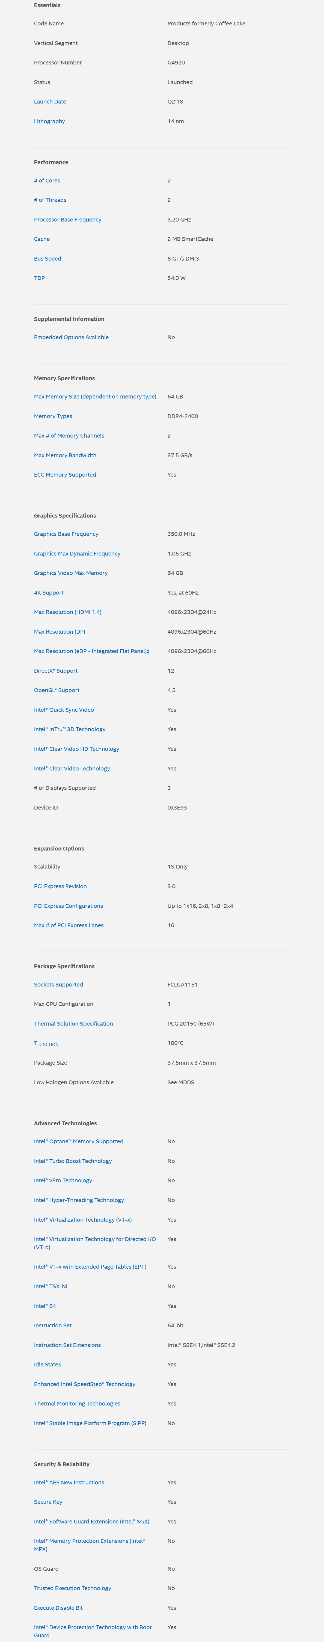Click the TDP link
Viewport: 324px width, 1642px height.
(x=40, y=278)
